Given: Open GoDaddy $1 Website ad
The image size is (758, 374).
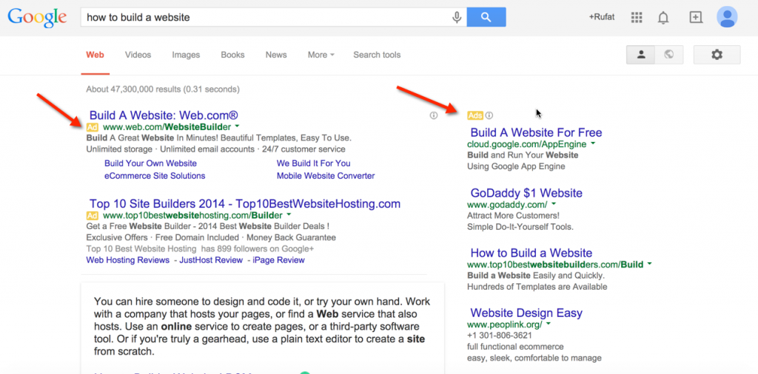Looking at the screenshot, I should tap(526, 193).
